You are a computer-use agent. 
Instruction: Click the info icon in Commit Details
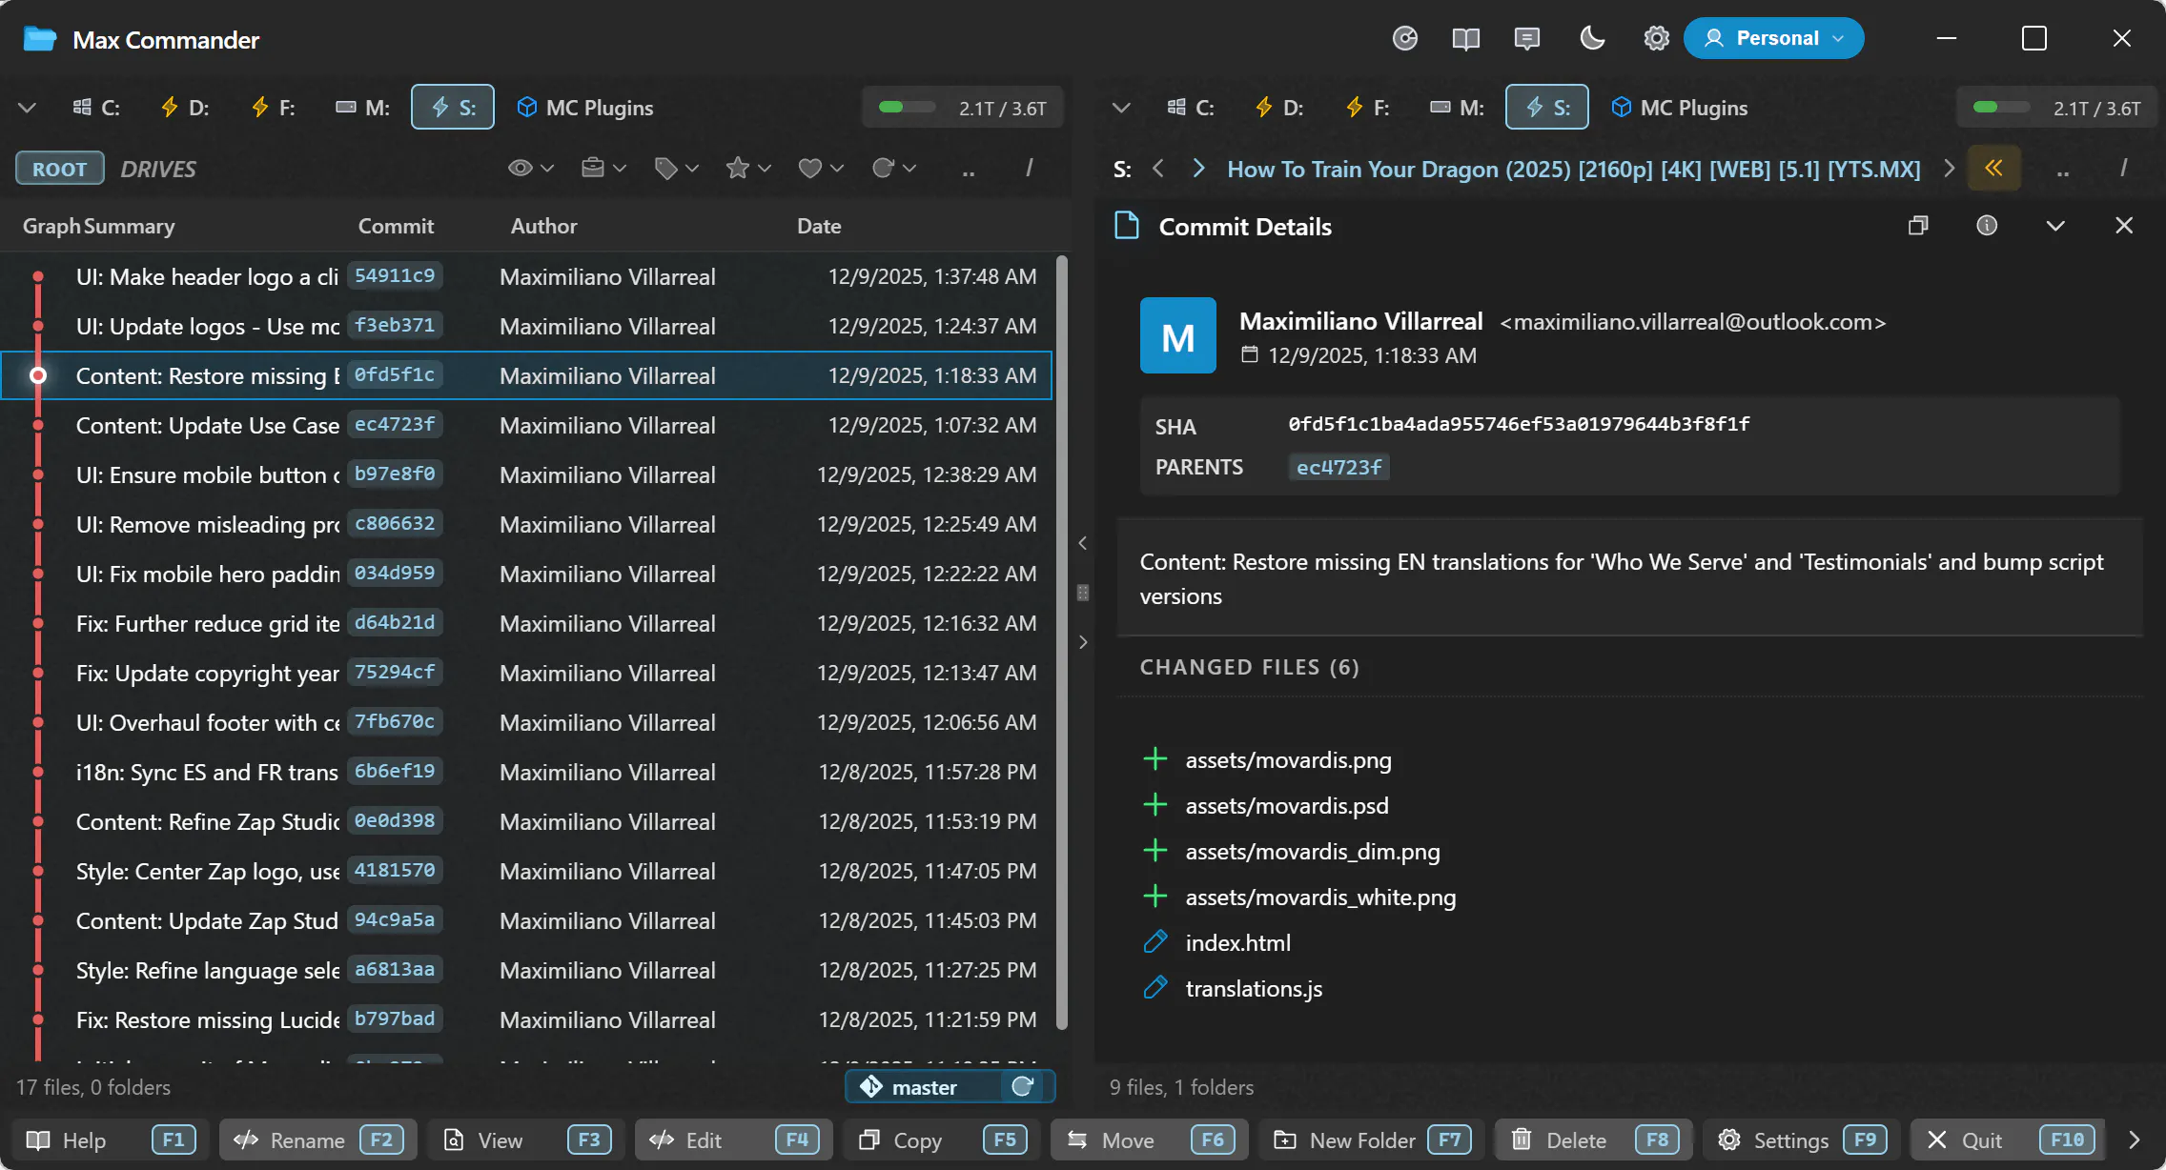(1987, 226)
